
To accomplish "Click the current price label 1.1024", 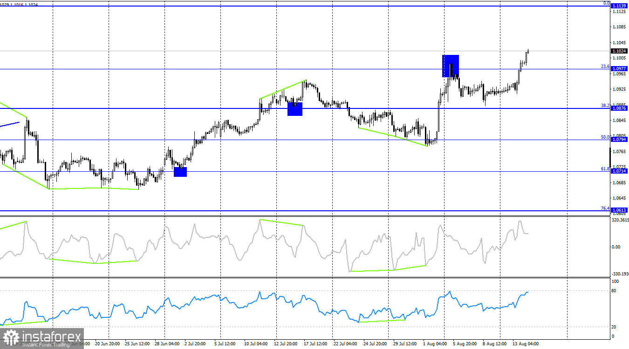I will [x=619, y=51].
